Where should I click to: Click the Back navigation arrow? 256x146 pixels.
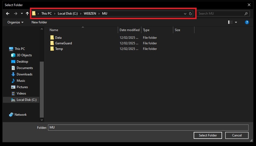pos(8,14)
